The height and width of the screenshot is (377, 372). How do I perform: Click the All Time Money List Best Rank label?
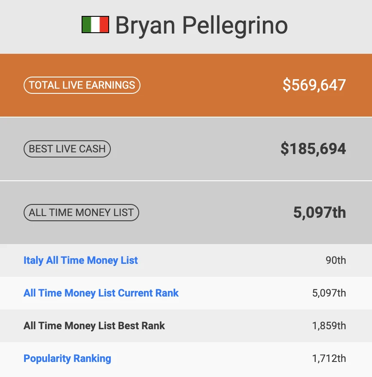[x=94, y=326]
